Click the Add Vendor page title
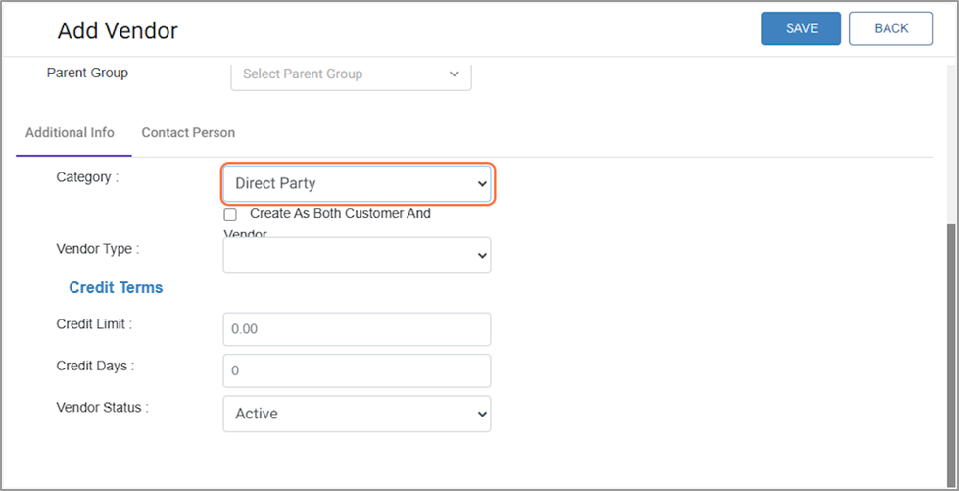Screen dimensions: 959x491 tap(118, 31)
